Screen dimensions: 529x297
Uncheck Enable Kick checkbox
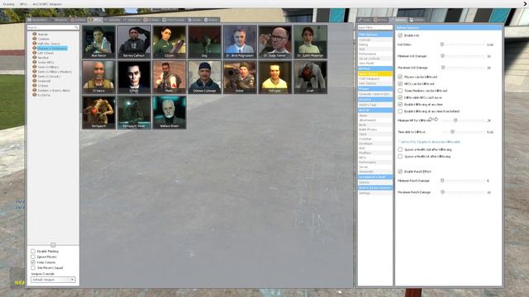(400, 35)
